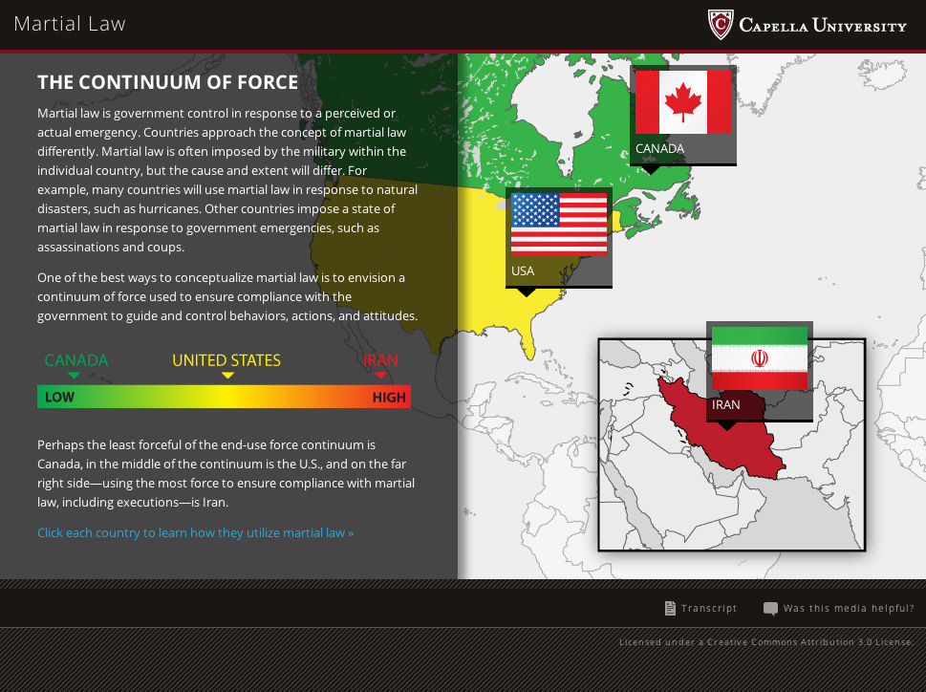Open the Transcript link
This screenshot has width=926, height=692.
pyautogui.click(x=709, y=608)
